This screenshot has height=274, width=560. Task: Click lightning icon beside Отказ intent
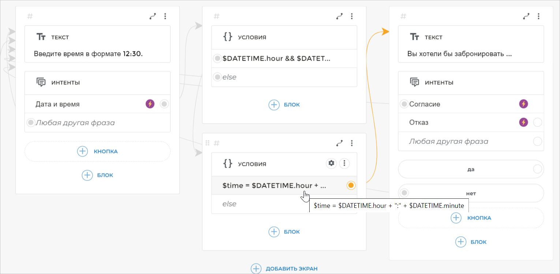[x=523, y=122]
